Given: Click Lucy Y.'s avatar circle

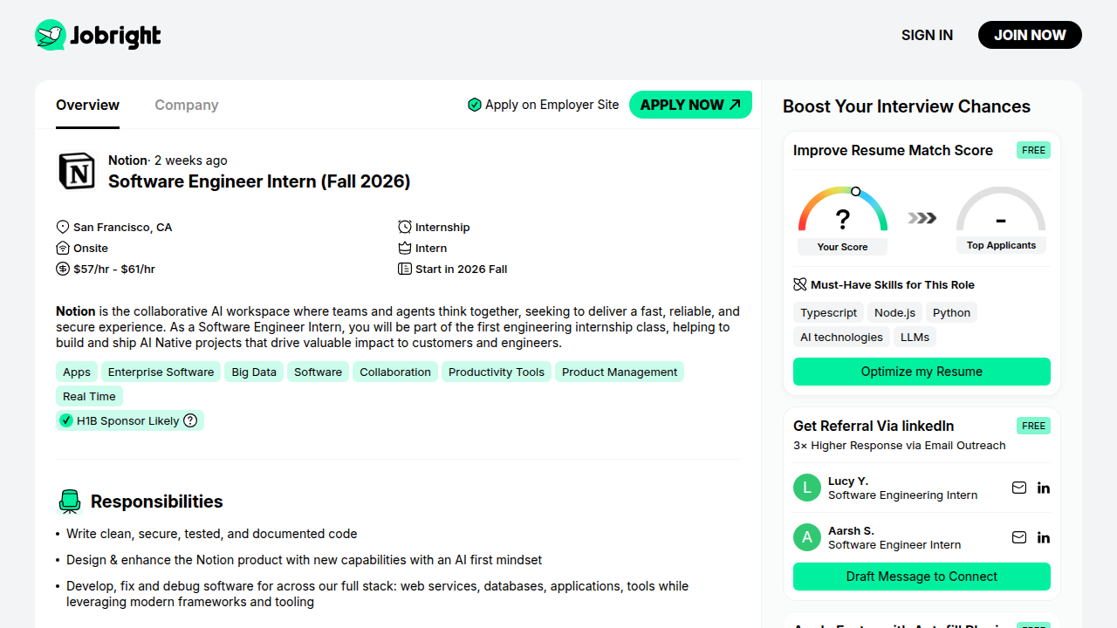Looking at the screenshot, I should click(807, 488).
